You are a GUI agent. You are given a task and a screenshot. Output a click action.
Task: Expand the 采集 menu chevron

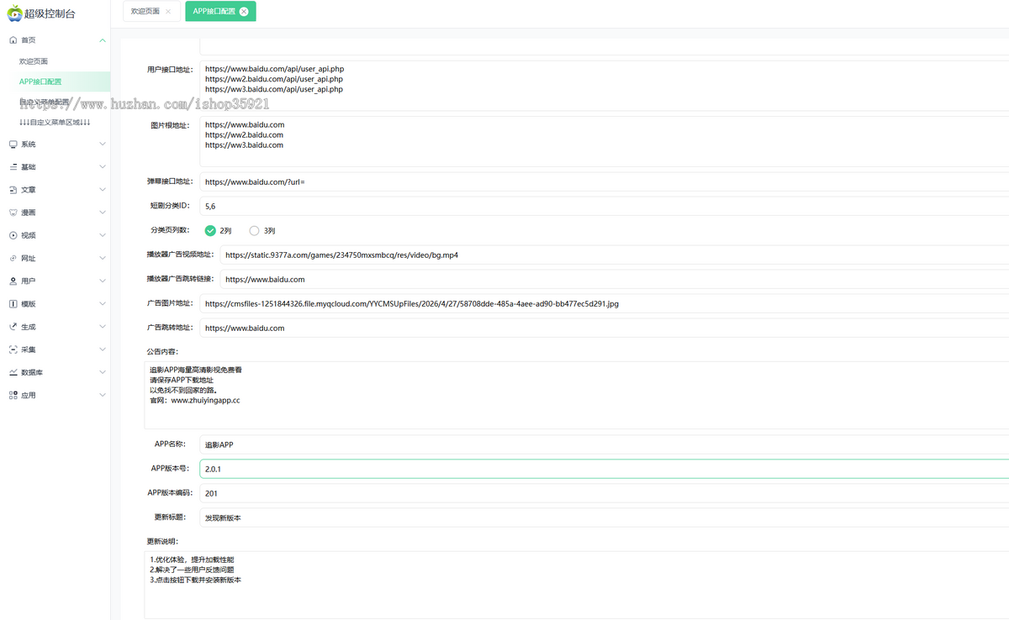pyautogui.click(x=103, y=349)
